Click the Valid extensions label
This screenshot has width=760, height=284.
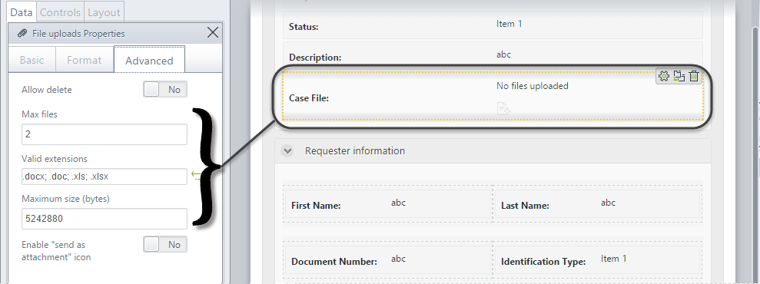[55, 159]
